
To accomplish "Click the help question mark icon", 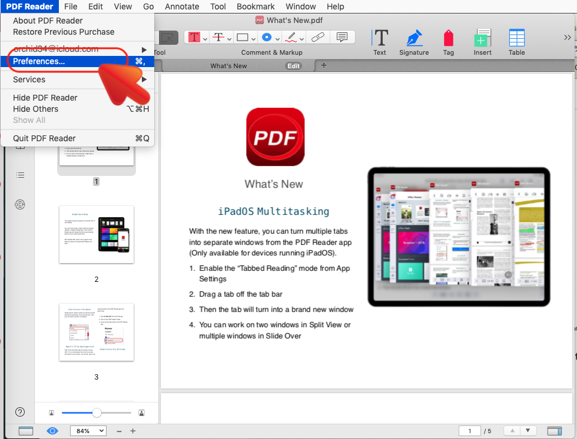I will click(20, 412).
